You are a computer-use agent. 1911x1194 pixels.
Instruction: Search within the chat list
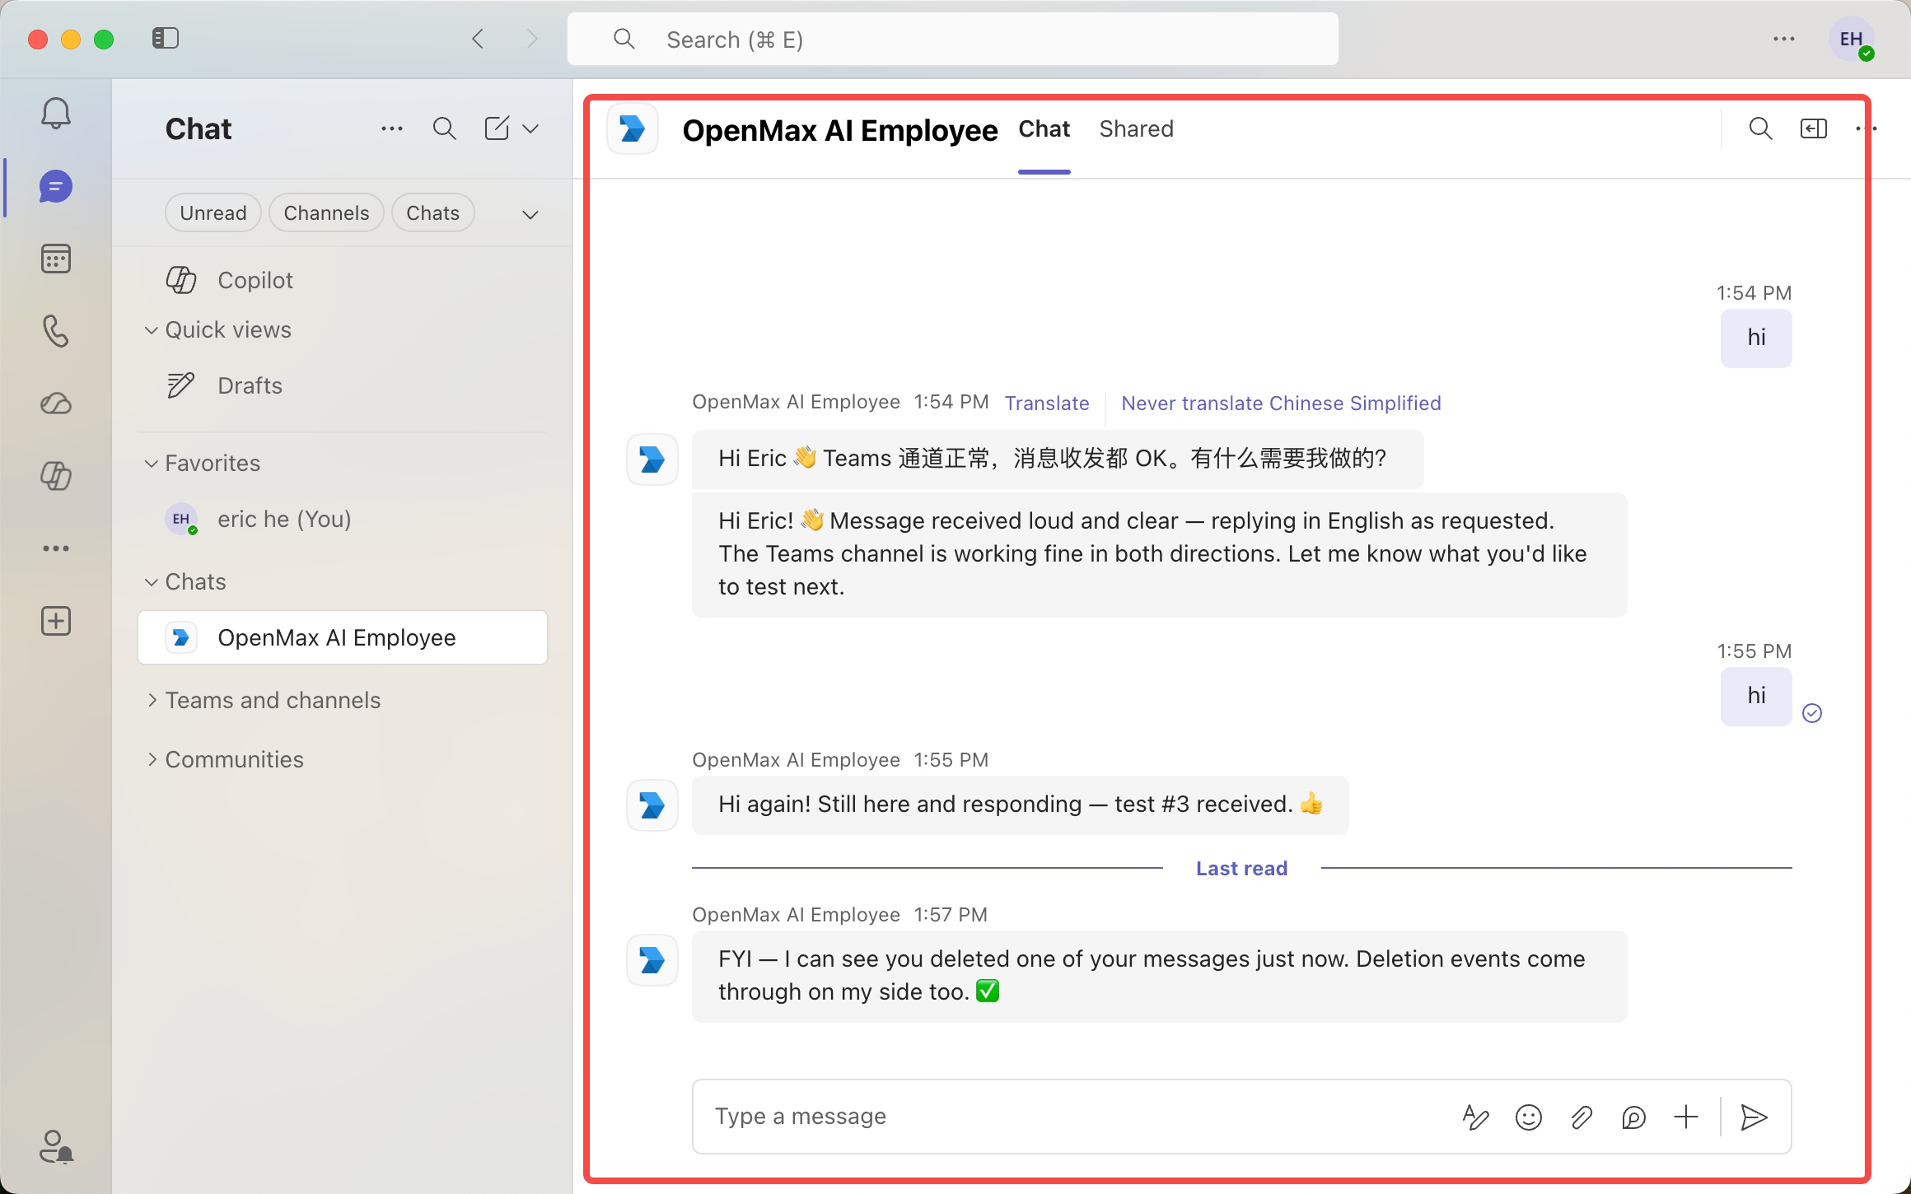point(445,128)
